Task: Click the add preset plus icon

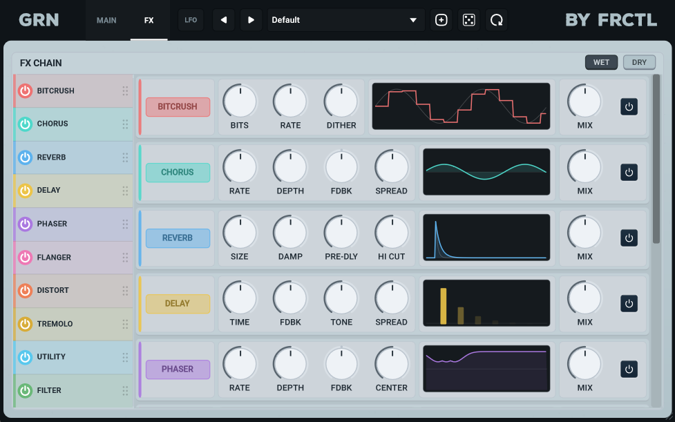Action: tap(441, 20)
